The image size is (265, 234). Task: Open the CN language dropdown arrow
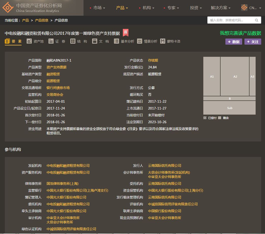[x=260, y=8]
